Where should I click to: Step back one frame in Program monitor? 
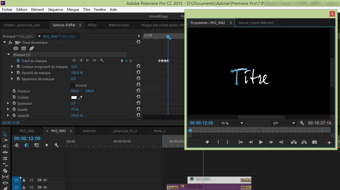[251, 142]
